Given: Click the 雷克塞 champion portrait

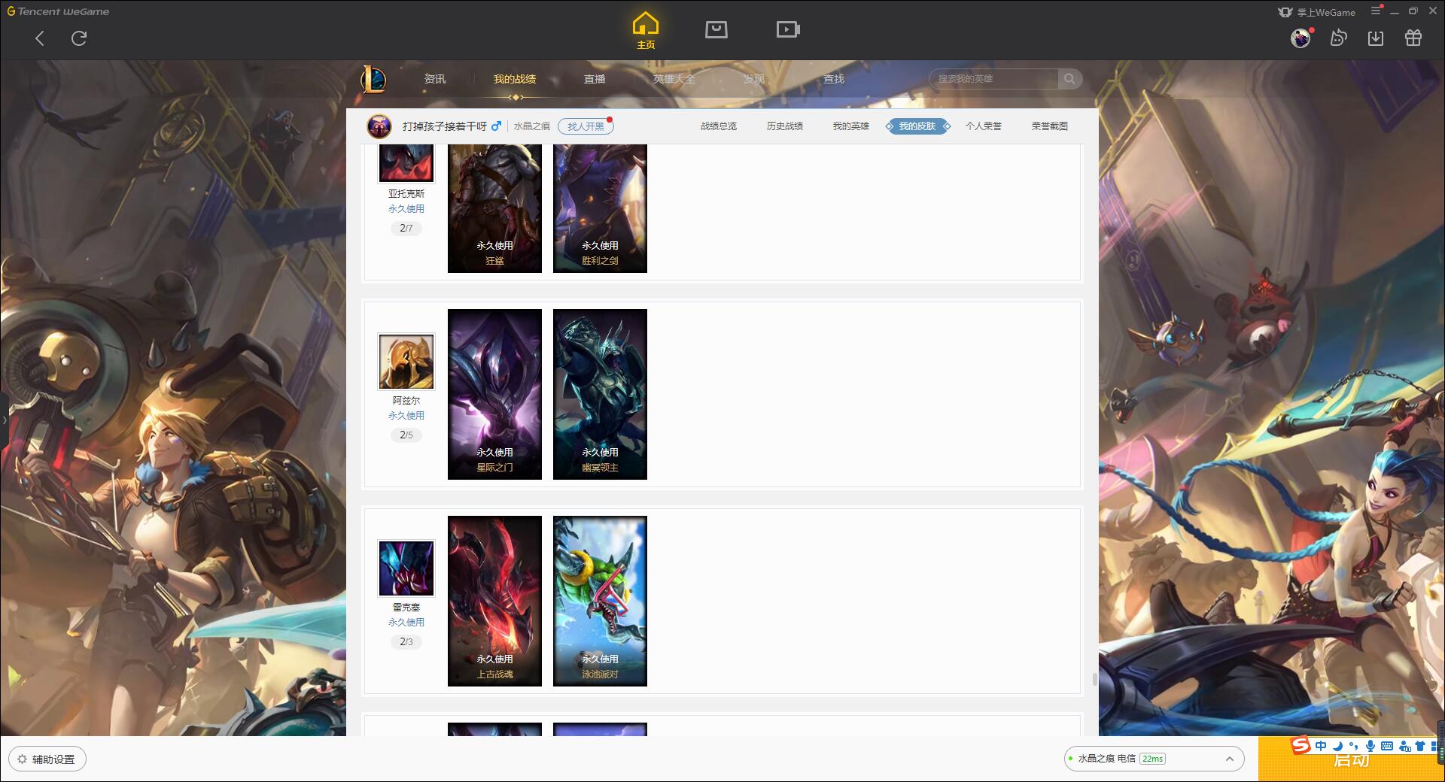Looking at the screenshot, I should [406, 568].
